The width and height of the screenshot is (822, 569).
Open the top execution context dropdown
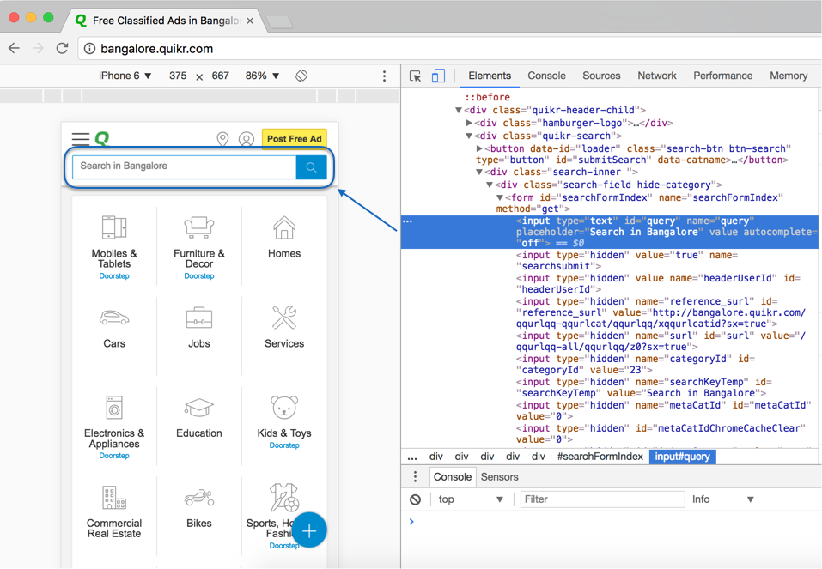click(x=470, y=499)
